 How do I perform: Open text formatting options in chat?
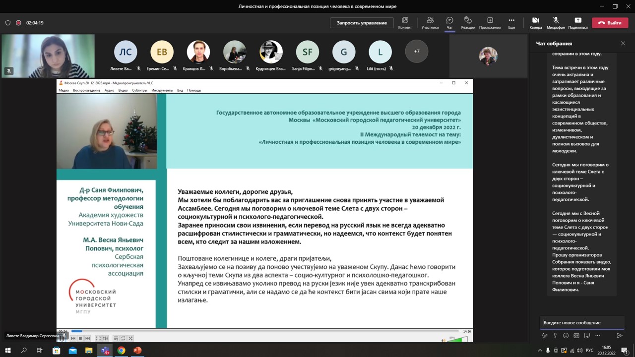(545, 336)
